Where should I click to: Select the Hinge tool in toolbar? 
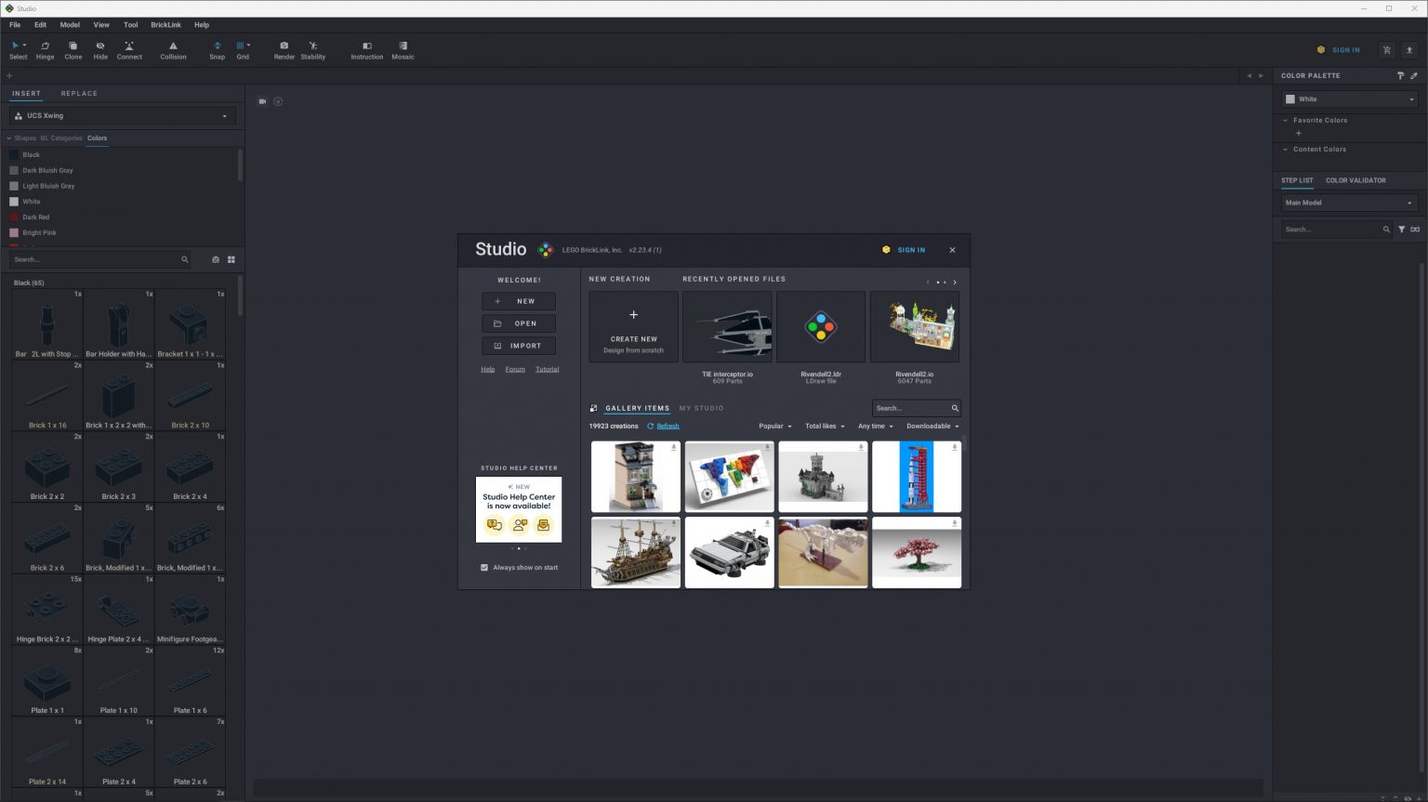pos(45,50)
